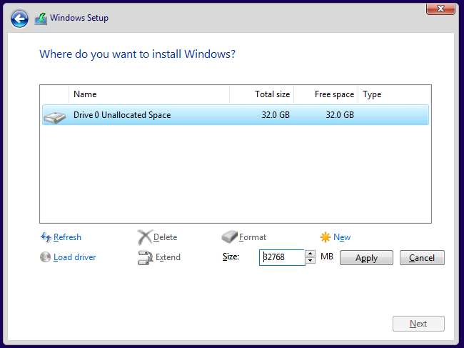Click the New partition star icon
Image resolution: width=464 pixels, height=348 pixels.
[326, 237]
